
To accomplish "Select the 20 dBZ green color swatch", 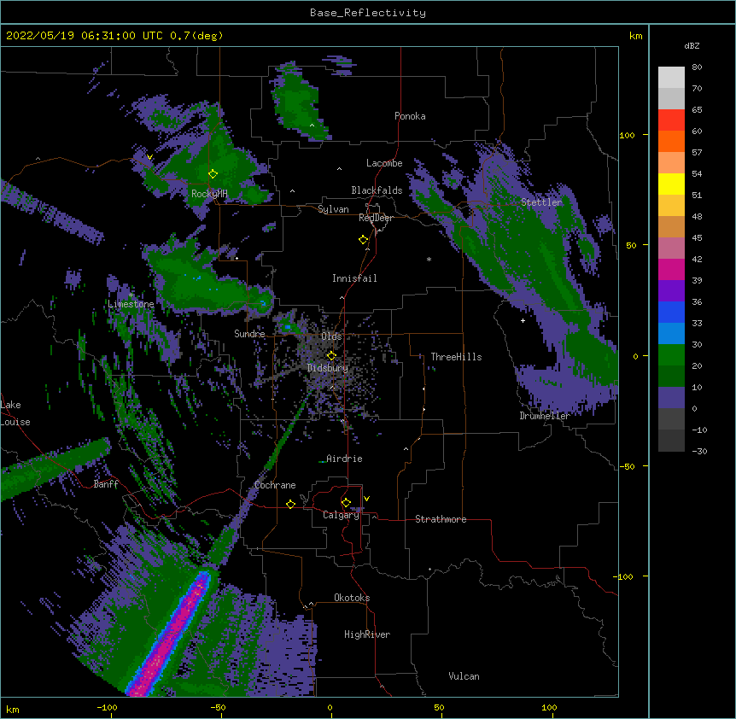I will coord(671,355).
